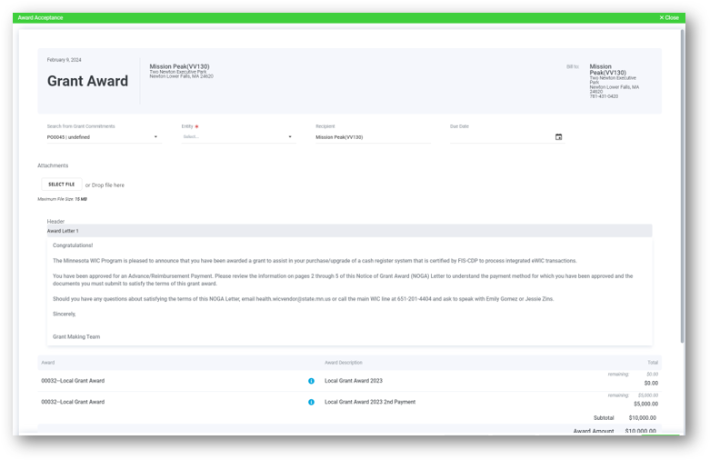Click 'Local Grant Award 2023 2nd Payment' description
This screenshot has width=710, height=460.
point(370,402)
